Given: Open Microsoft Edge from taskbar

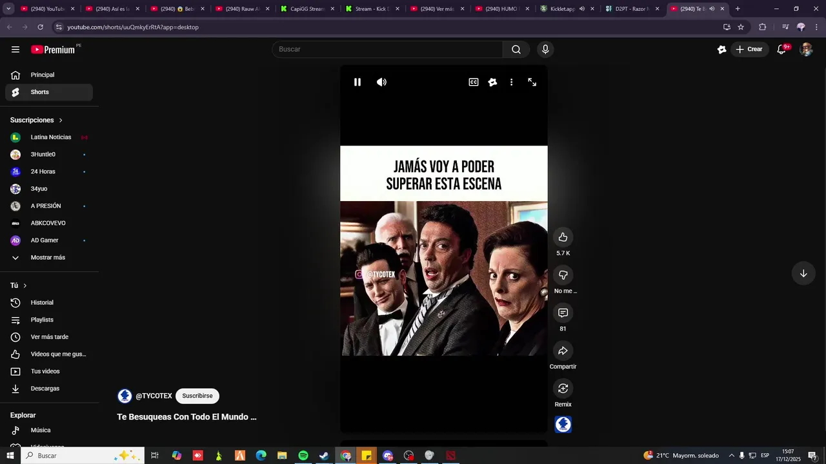Looking at the screenshot, I should (261, 456).
